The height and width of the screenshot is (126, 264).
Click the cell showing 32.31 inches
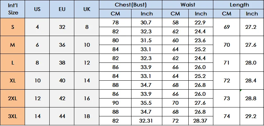coord(147,121)
